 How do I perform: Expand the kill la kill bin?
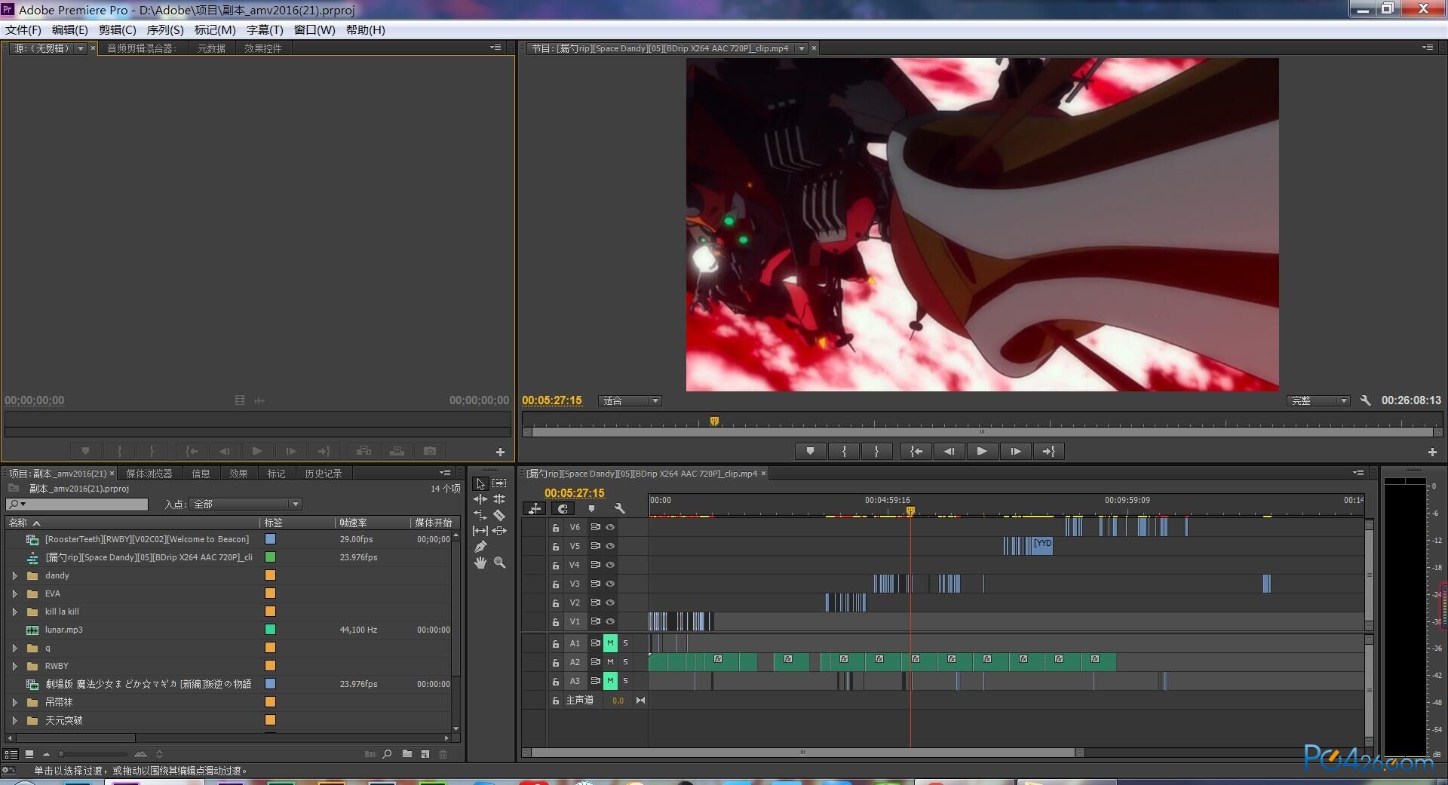[x=14, y=612]
